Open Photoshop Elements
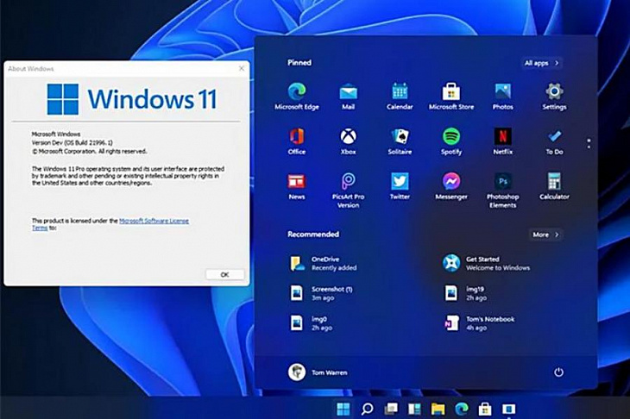Screen dimensions: 630x419 [502, 191]
